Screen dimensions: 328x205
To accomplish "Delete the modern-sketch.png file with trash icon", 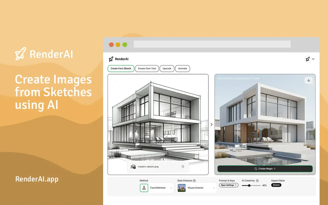I will click(183, 166).
